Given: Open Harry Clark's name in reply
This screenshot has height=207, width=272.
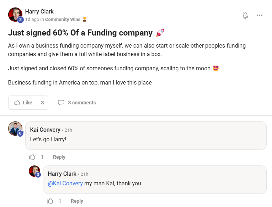Looking at the screenshot, I should pos(62,174).
